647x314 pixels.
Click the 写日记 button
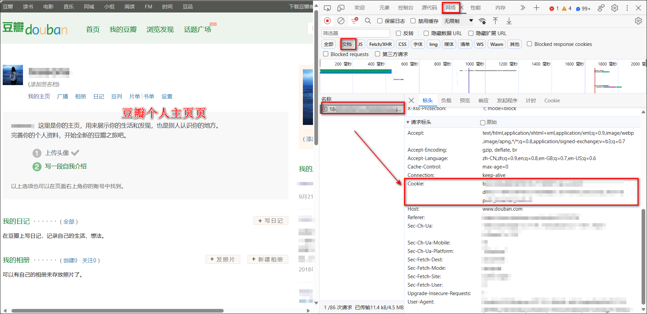pos(270,221)
